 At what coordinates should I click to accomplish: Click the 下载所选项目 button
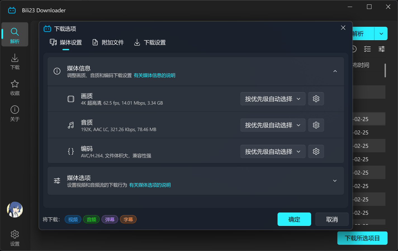pos(362,238)
